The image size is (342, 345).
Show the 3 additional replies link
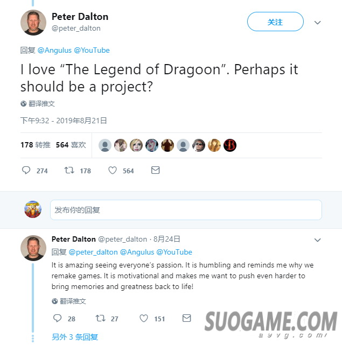coord(75,337)
